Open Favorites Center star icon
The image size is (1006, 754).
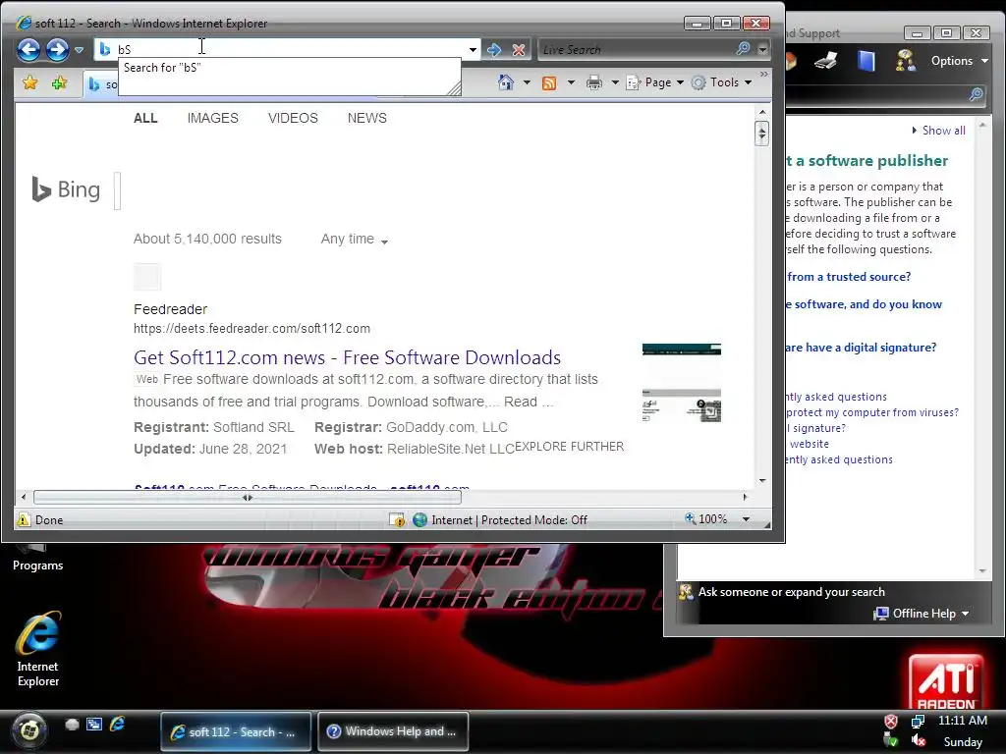tap(30, 82)
